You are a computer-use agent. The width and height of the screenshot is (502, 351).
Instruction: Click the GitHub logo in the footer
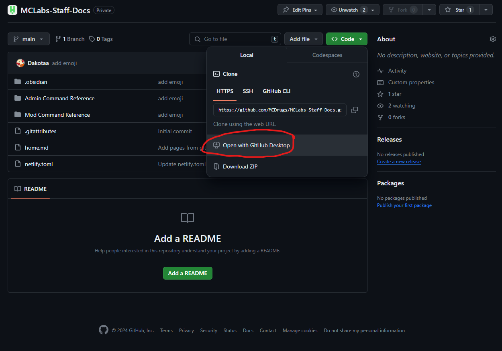click(x=104, y=330)
